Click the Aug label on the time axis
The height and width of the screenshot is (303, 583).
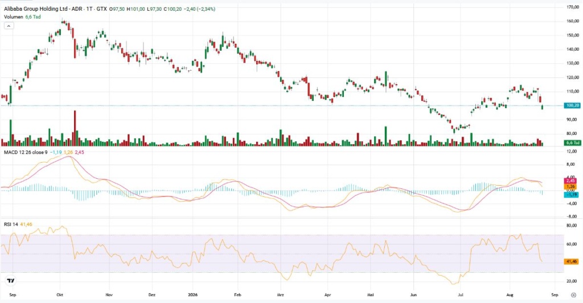coord(510,295)
